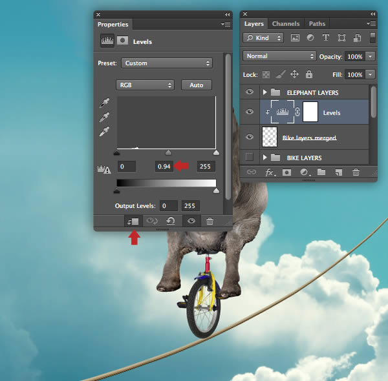Filter layers by type layers
The image size is (388, 381).
326,38
